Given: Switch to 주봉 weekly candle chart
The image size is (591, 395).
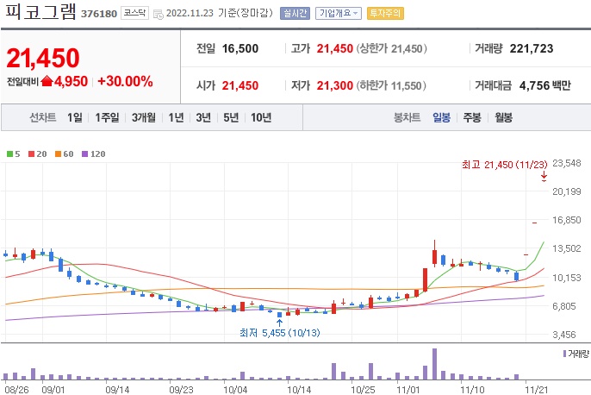Looking at the screenshot, I should (471, 118).
